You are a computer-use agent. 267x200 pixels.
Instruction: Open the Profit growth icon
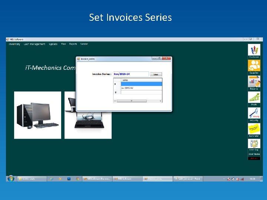254,97
